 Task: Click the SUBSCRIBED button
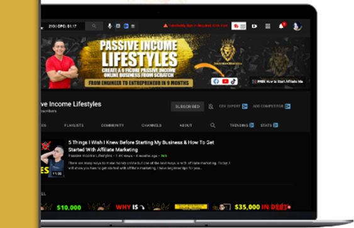point(187,106)
